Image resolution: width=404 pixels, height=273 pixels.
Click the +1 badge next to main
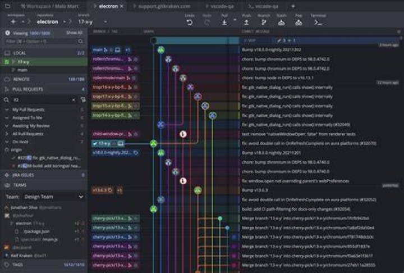point(127,50)
